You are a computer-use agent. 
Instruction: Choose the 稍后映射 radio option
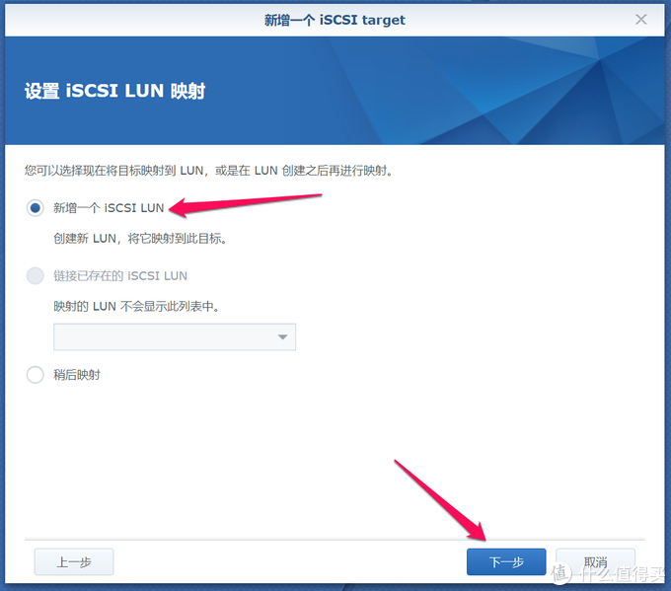pyautogui.click(x=36, y=375)
